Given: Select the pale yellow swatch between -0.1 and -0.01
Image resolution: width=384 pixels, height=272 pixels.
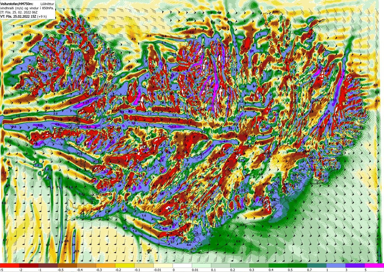Looking at the screenshot, I should pyautogui.click(x=144, y=265).
